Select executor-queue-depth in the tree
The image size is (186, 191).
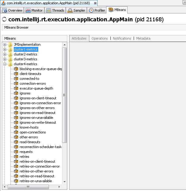click(36, 88)
